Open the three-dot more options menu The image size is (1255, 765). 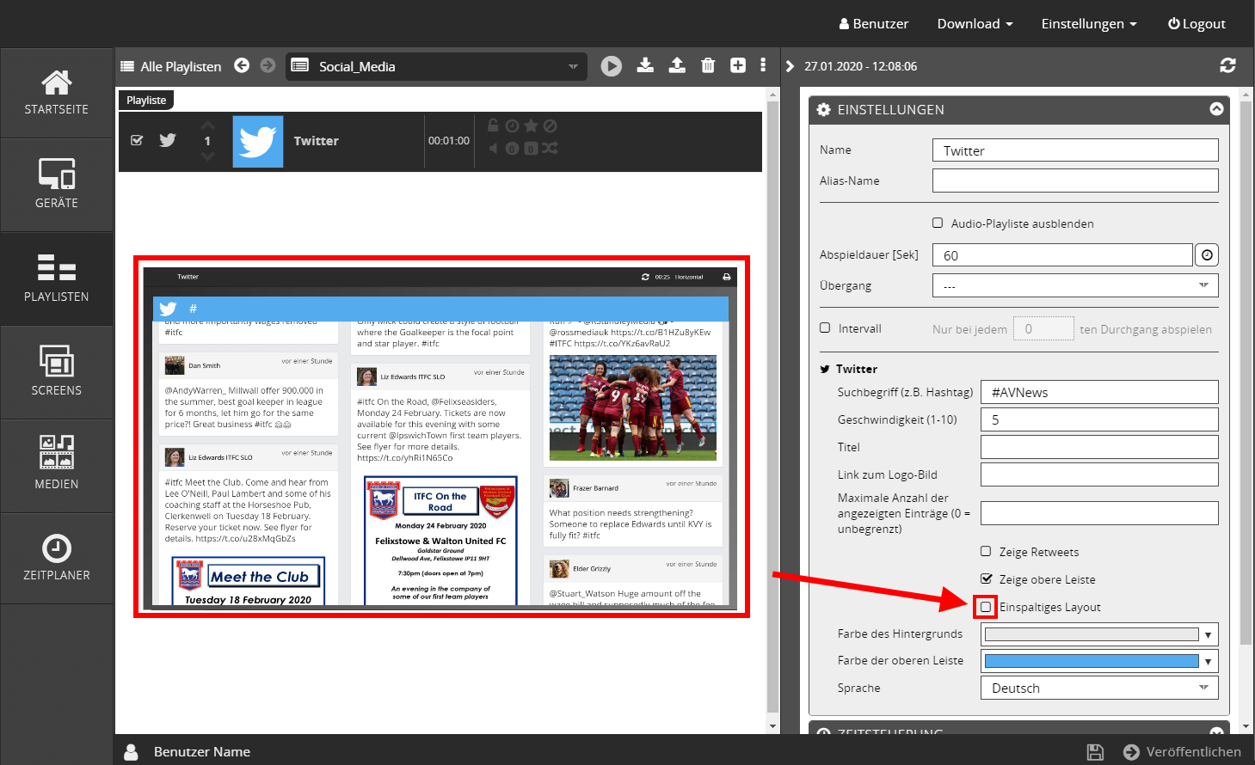(x=763, y=65)
